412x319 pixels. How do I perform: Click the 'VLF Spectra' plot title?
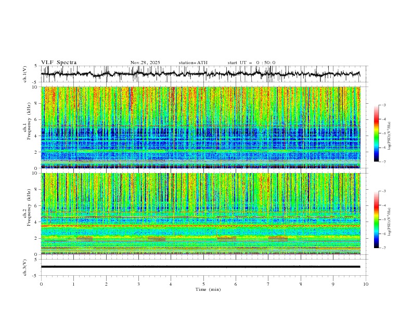(x=59, y=63)
